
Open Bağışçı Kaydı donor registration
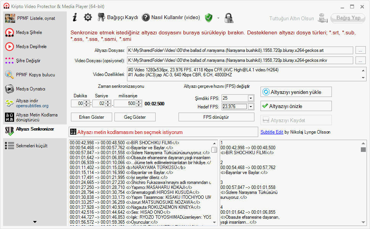tap(117, 18)
